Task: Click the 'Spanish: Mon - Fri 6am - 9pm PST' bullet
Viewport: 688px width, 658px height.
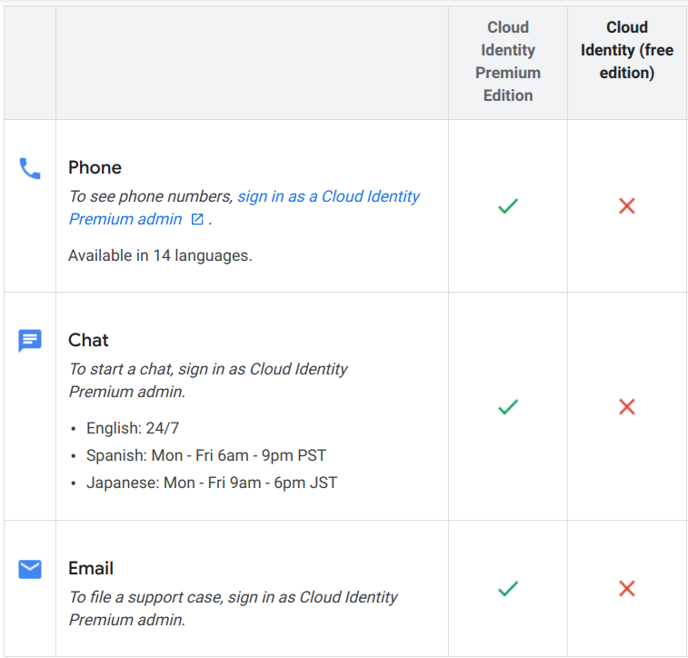Action: tap(206, 455)
